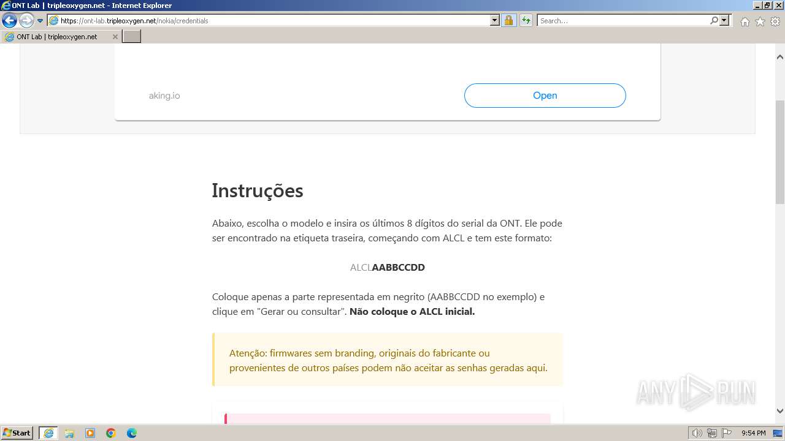Select the ONT Lab | tripleoxygen.net tab
This screenshot has height=441, width=785.
(61, 37)
